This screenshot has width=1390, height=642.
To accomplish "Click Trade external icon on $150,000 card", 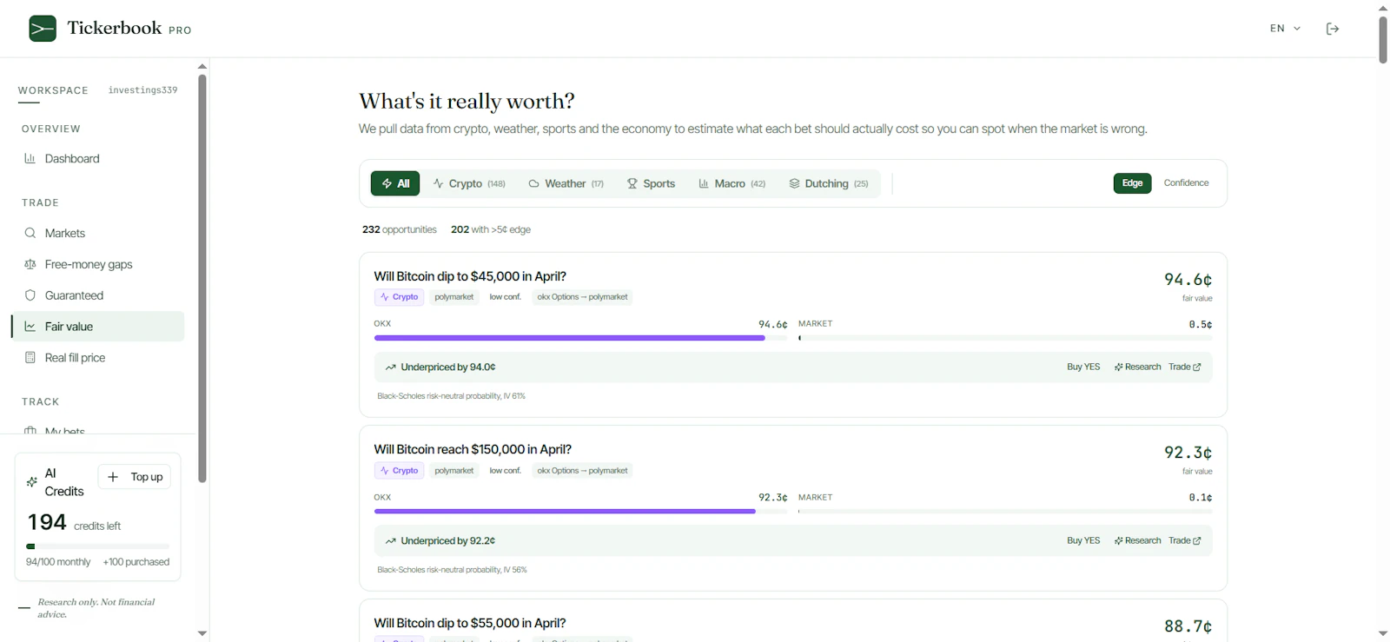I will pyautogui.click(x=1197, y=540).
